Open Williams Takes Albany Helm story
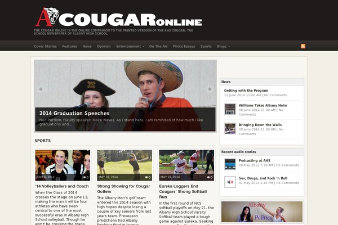Image resolution: width=338 pixels, height=225 pixels. [x=263, y=105]
